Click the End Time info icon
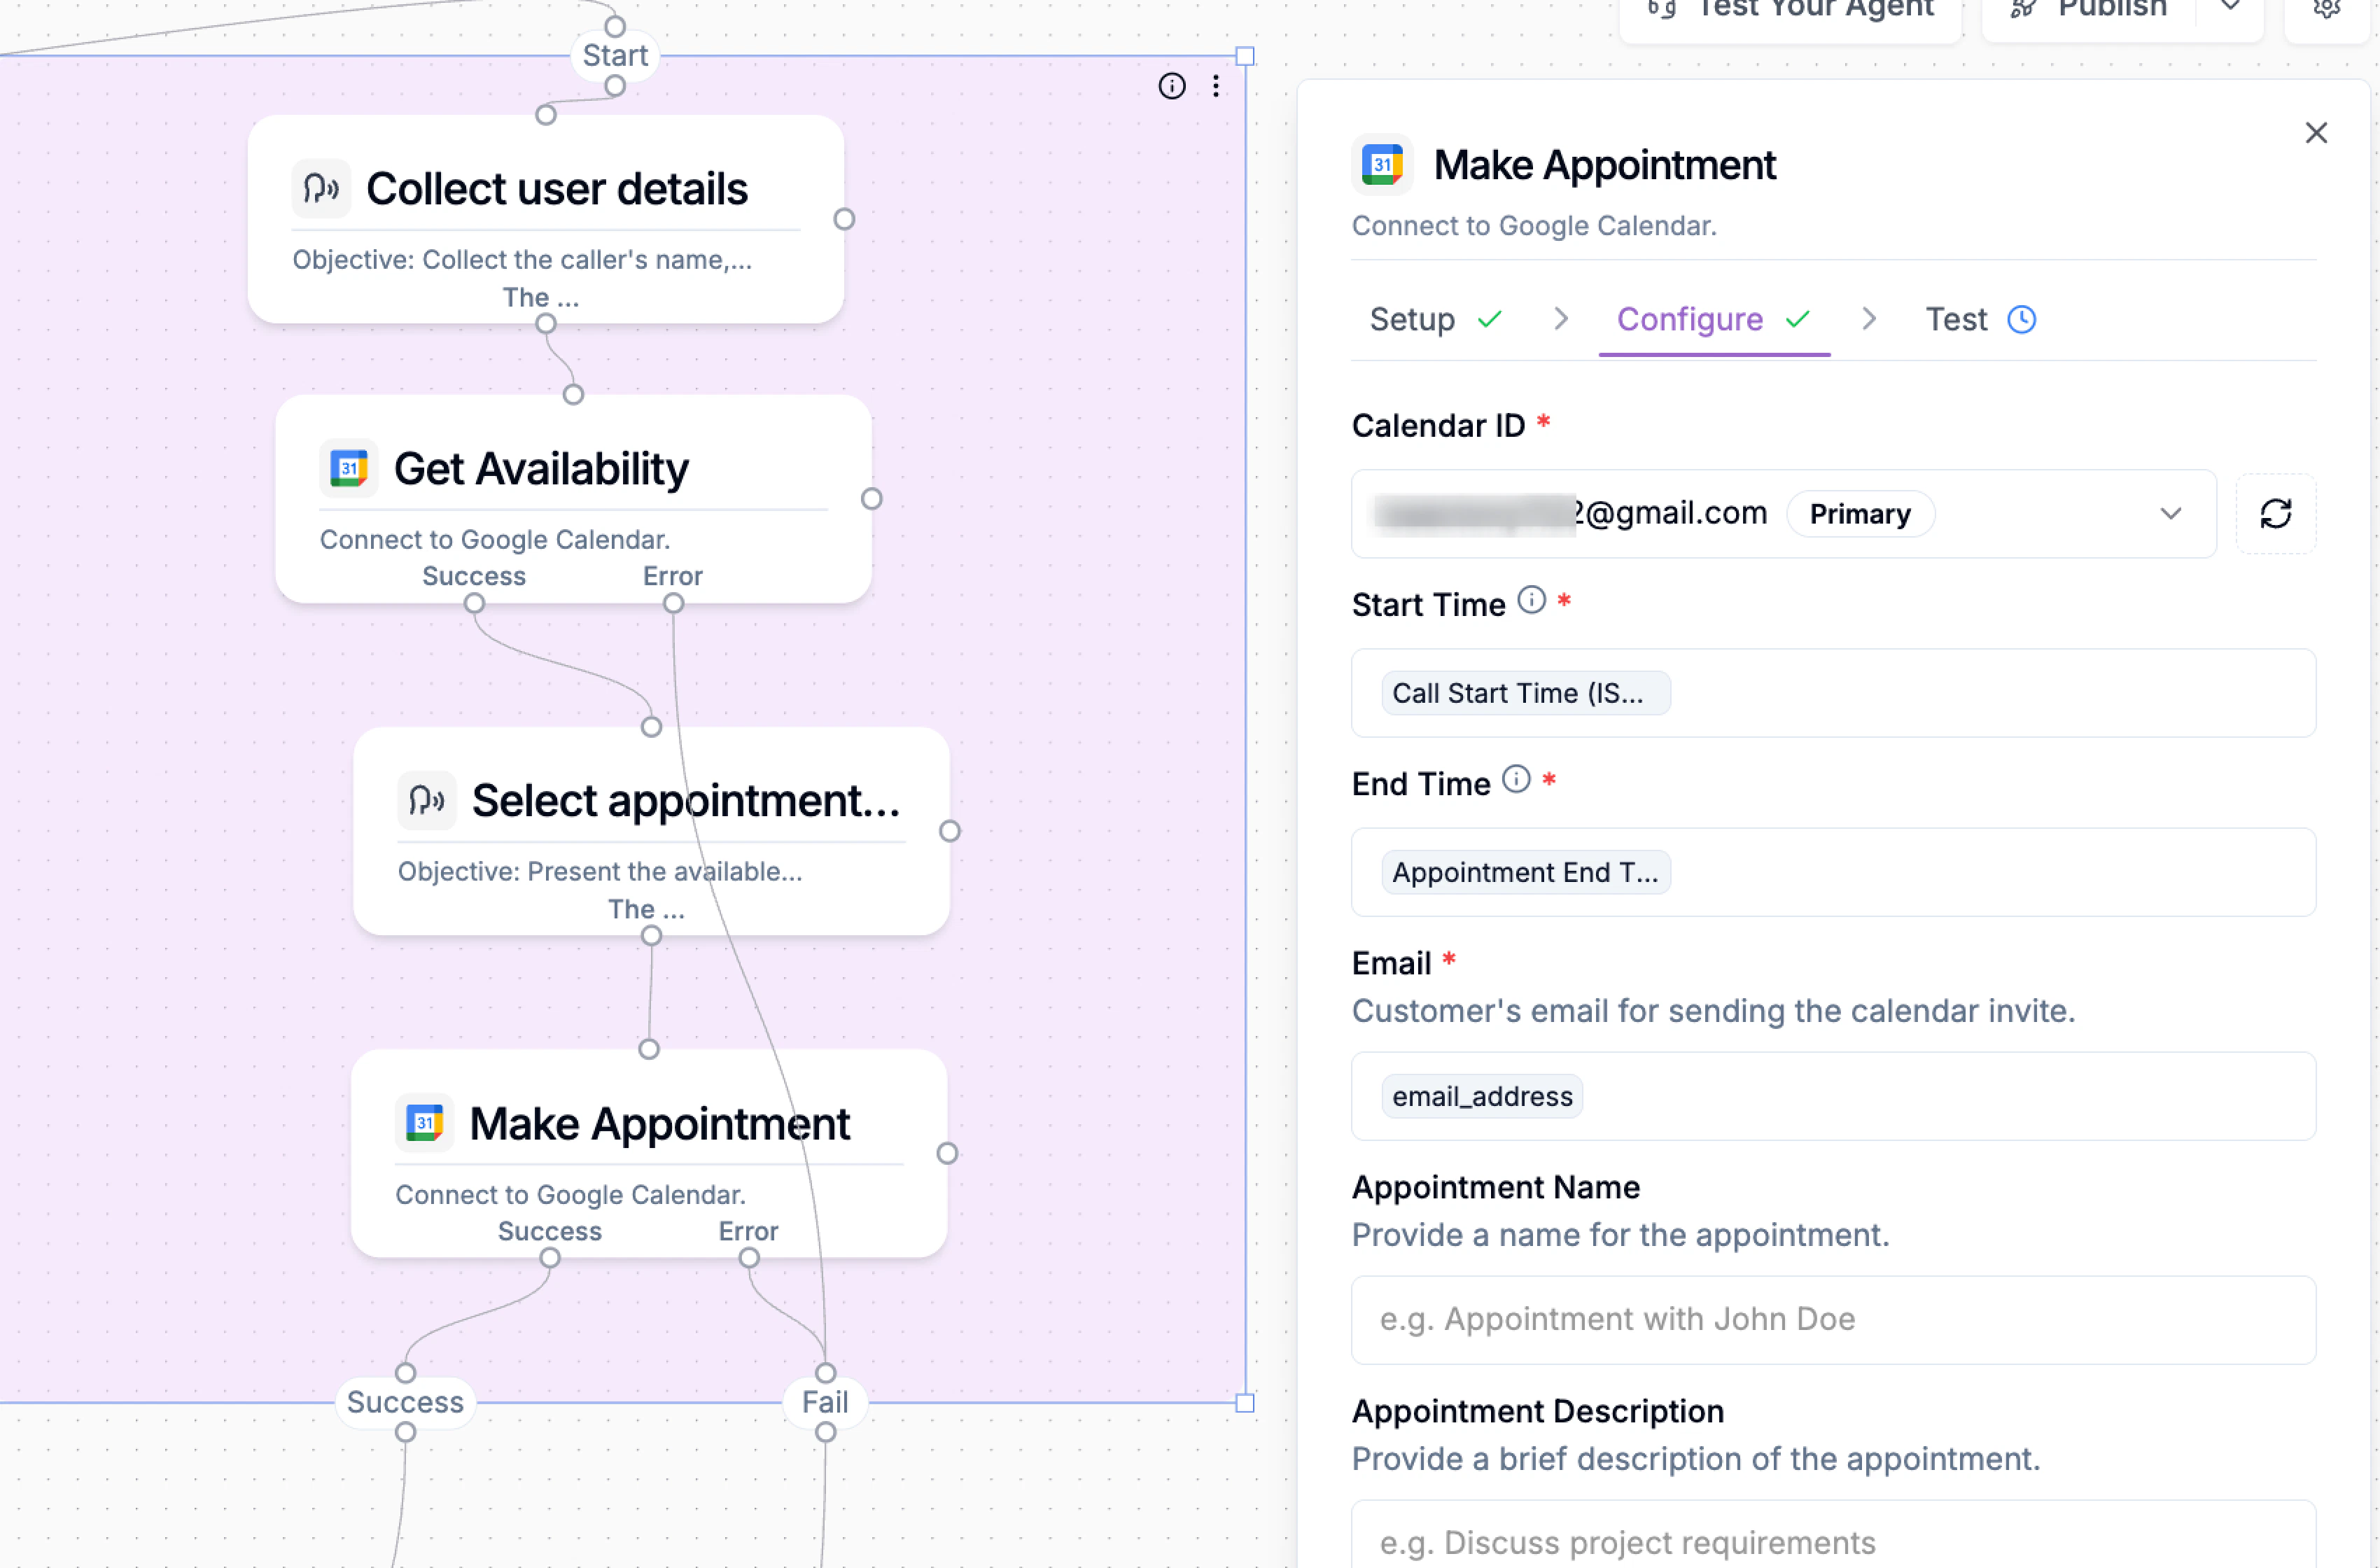This screenshot has height=1568, width=2380. point(1516,779)
